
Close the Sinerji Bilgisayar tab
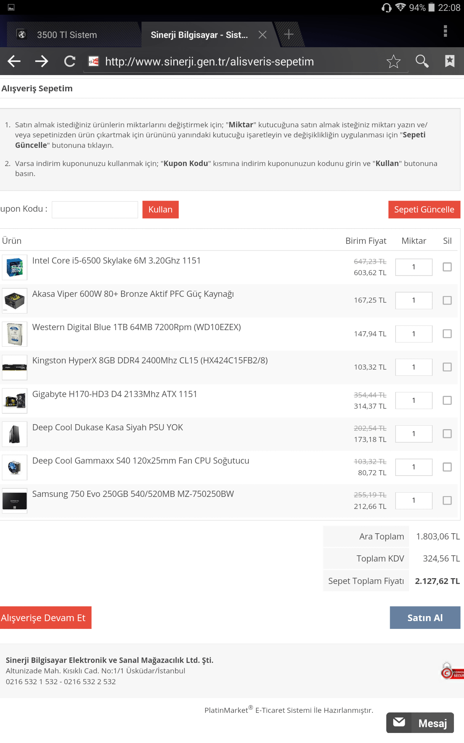[x=263, y=35]
